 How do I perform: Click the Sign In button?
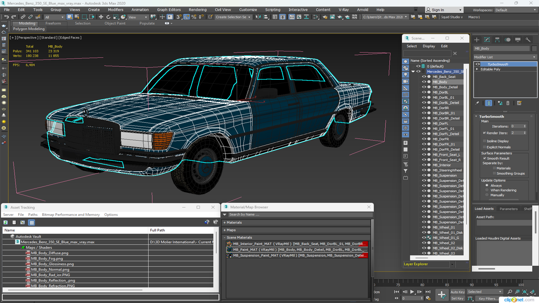point(444,10)
